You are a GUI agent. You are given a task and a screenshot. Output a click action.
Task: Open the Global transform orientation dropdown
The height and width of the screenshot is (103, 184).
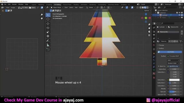tap(91, 7)
